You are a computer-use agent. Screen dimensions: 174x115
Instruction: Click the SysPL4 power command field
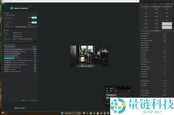tap(167, 27)
